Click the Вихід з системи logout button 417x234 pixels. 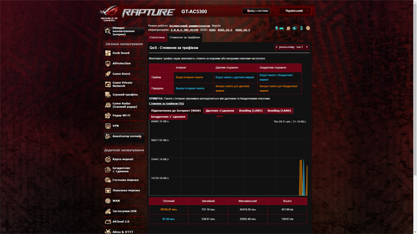tap(256, 11)
